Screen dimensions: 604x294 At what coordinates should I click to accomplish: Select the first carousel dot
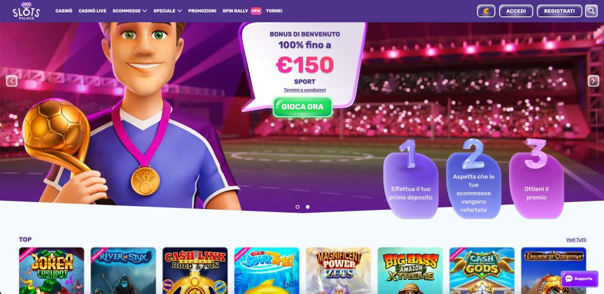297,207
